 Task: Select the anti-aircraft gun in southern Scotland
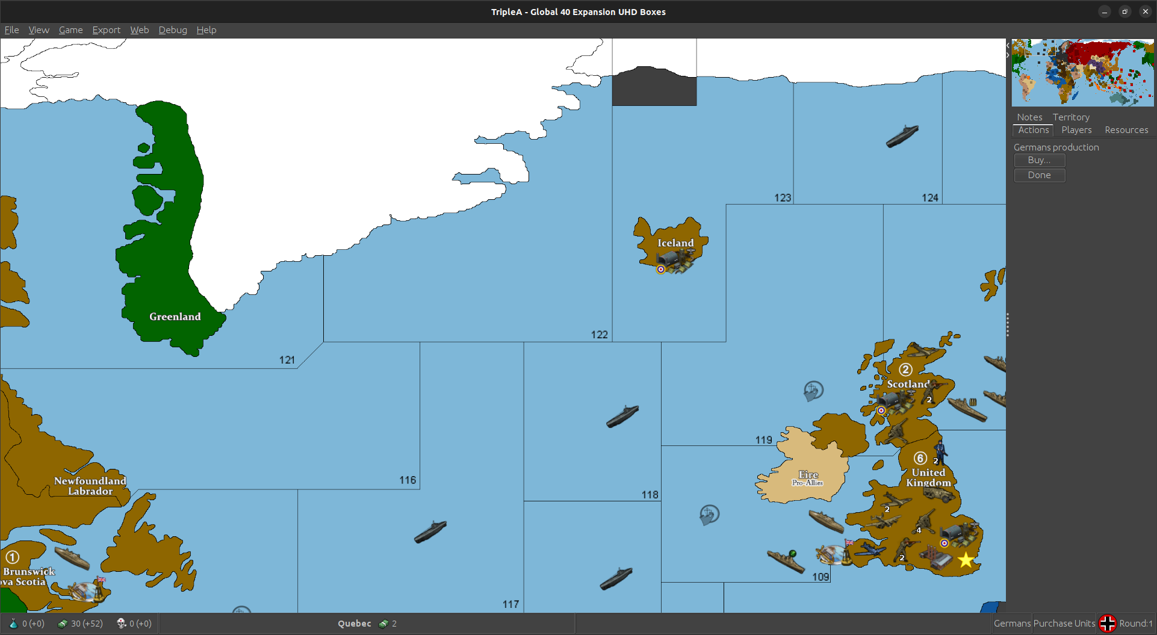[896, 431]
